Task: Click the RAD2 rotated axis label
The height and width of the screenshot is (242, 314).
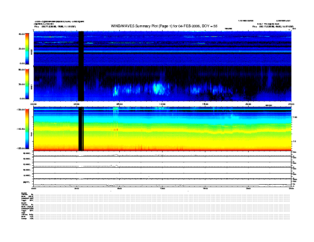Action: [x=31, y=52]
